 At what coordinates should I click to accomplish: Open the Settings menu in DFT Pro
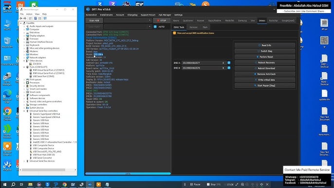[x=178, y=15]
